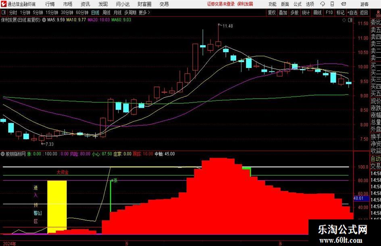The width and height of the screenshot is (381, 246).
Task: Click the MA60: 9.03 value
Action: pos(121,20)
